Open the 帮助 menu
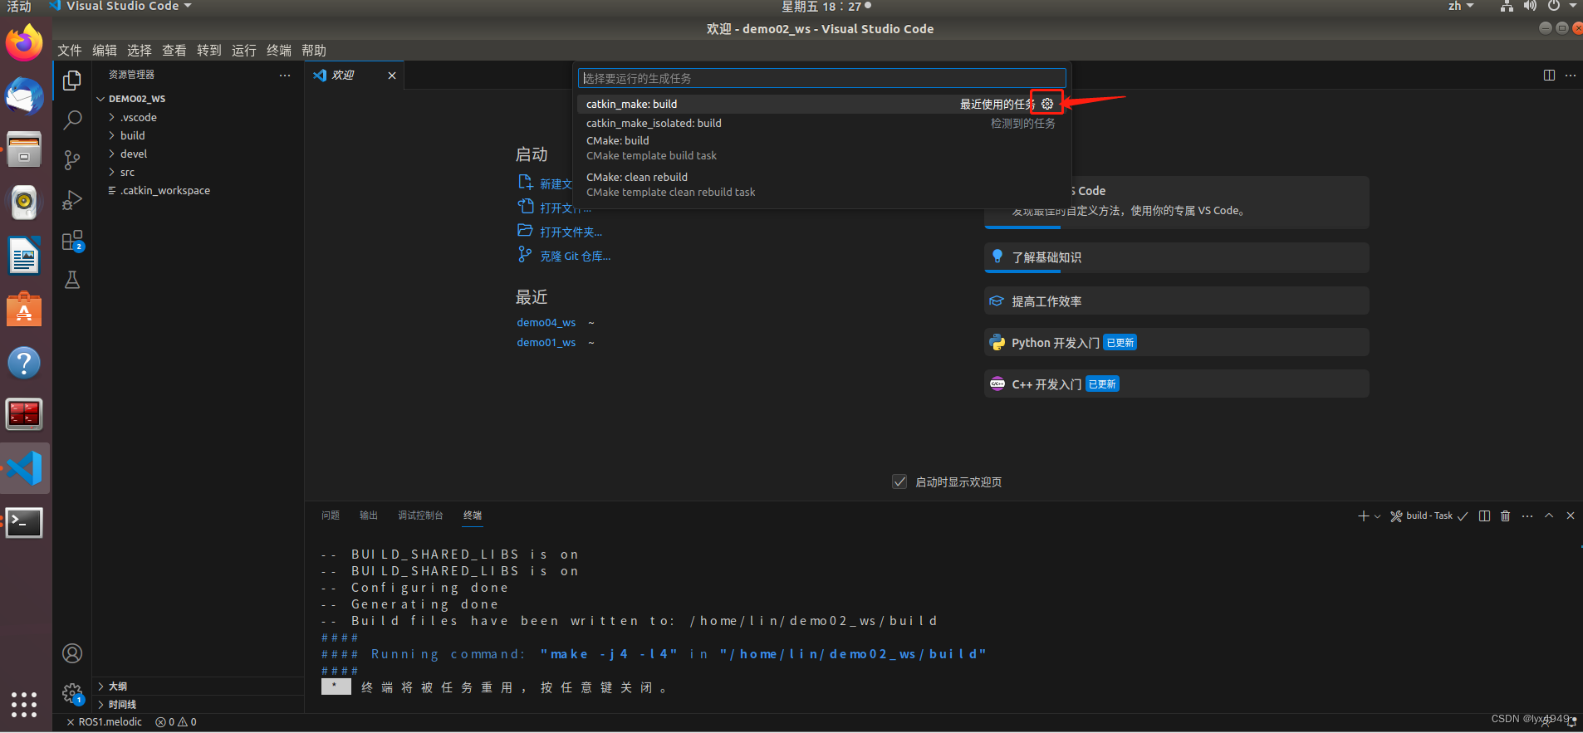 [314, 51]
